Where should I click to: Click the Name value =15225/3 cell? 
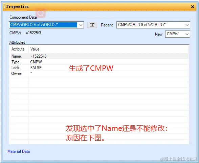[38, 56]
